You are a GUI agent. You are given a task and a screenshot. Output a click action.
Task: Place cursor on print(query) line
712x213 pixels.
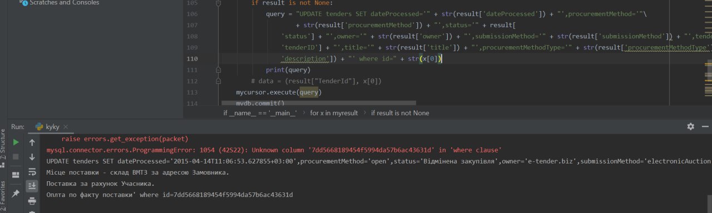[288, 70]
